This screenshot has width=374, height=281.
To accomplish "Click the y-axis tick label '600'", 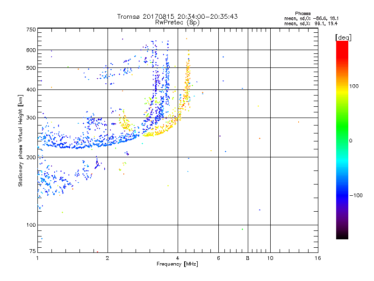I will [x=31, y=50].
